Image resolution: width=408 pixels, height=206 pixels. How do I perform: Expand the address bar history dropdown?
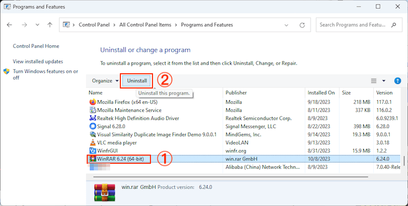pyautogui.click(x=286, y=25)
